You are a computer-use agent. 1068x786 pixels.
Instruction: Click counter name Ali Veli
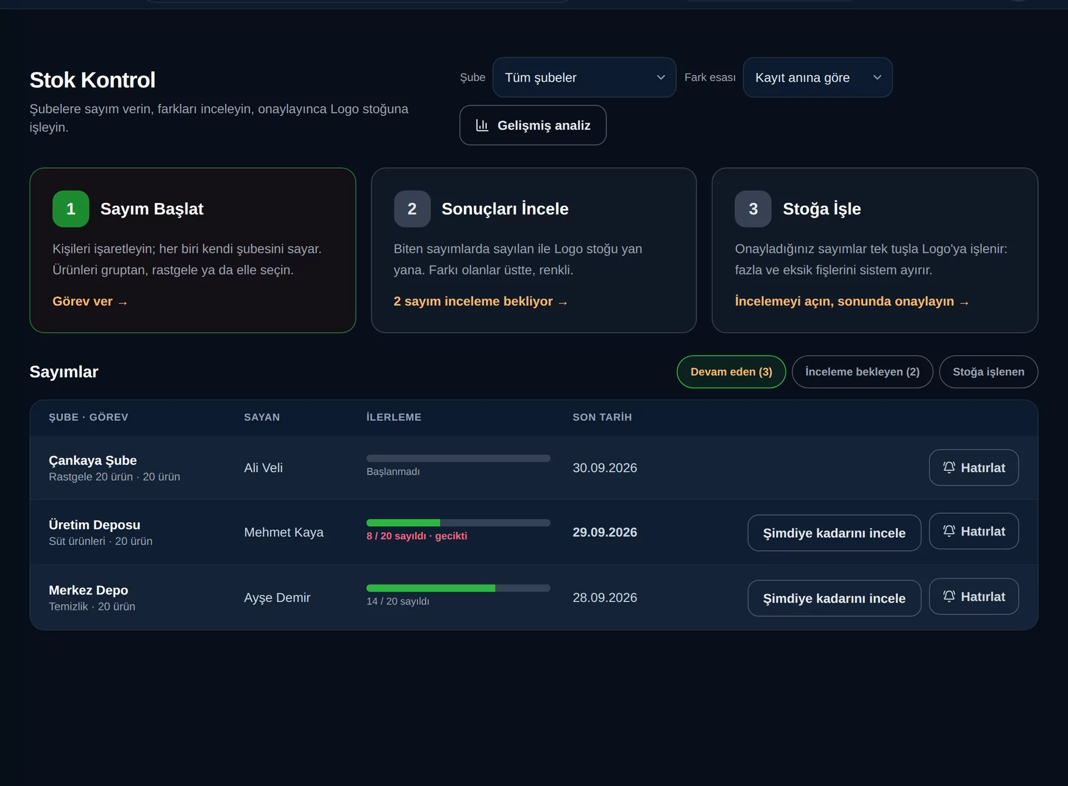(263, 468)
